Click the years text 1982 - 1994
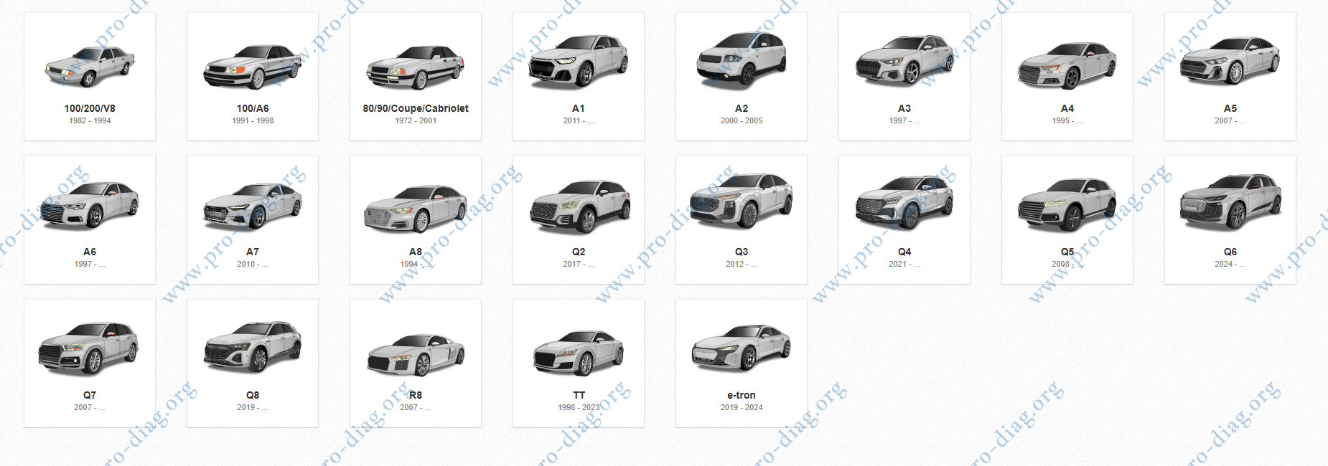This screenshot has height=466, width=1328. 90,120
